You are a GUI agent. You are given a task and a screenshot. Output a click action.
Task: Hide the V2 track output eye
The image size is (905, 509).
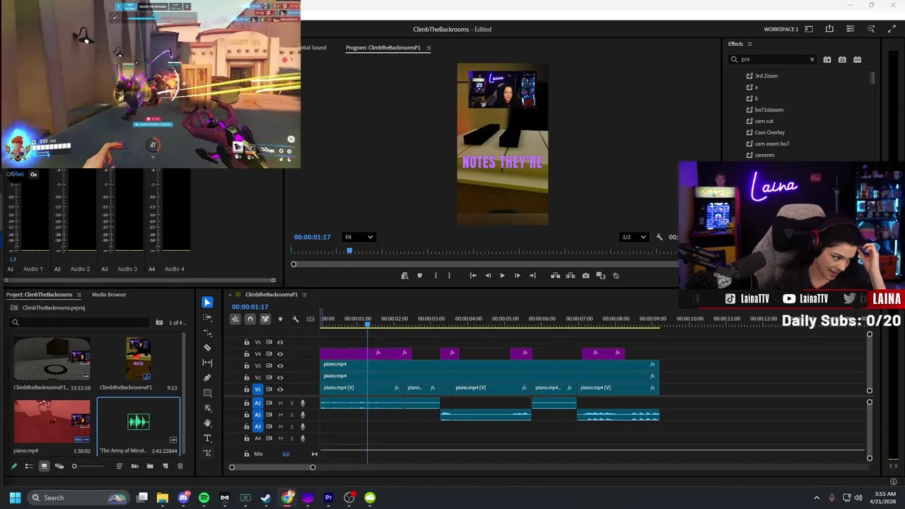[280, 378]
